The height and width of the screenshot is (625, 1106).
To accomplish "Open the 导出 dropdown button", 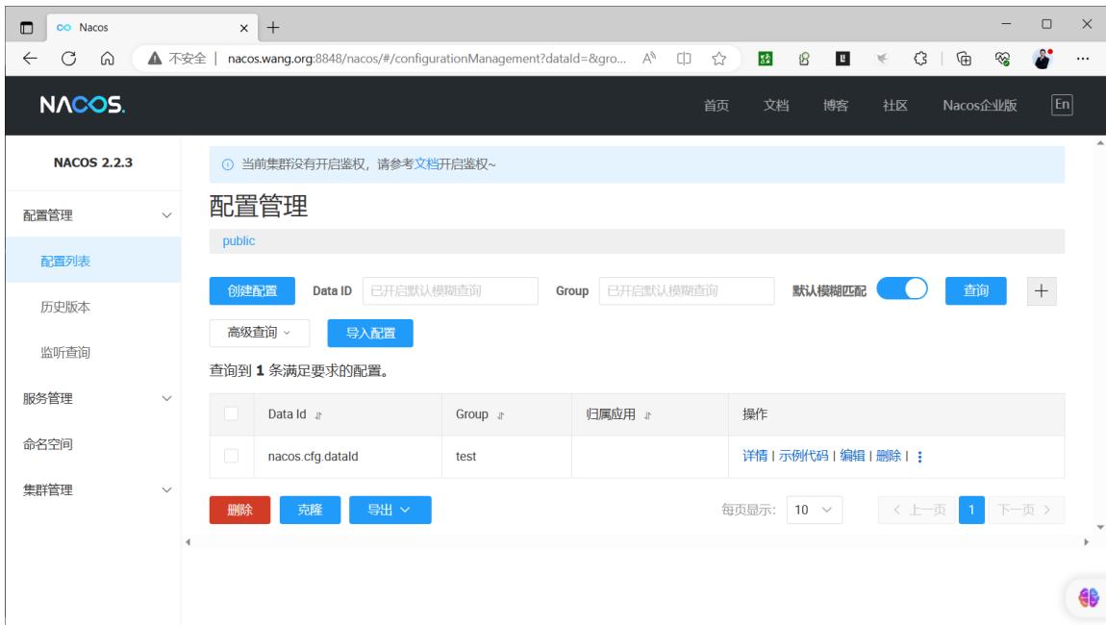I will [390, 510].
